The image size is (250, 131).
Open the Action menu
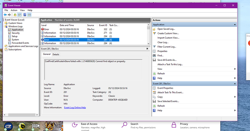pyautogui.click(x=14, y=10)
